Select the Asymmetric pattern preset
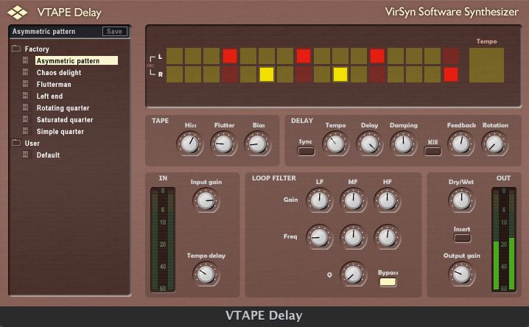This screenshot has width=529, height=327. click(77, 60)
